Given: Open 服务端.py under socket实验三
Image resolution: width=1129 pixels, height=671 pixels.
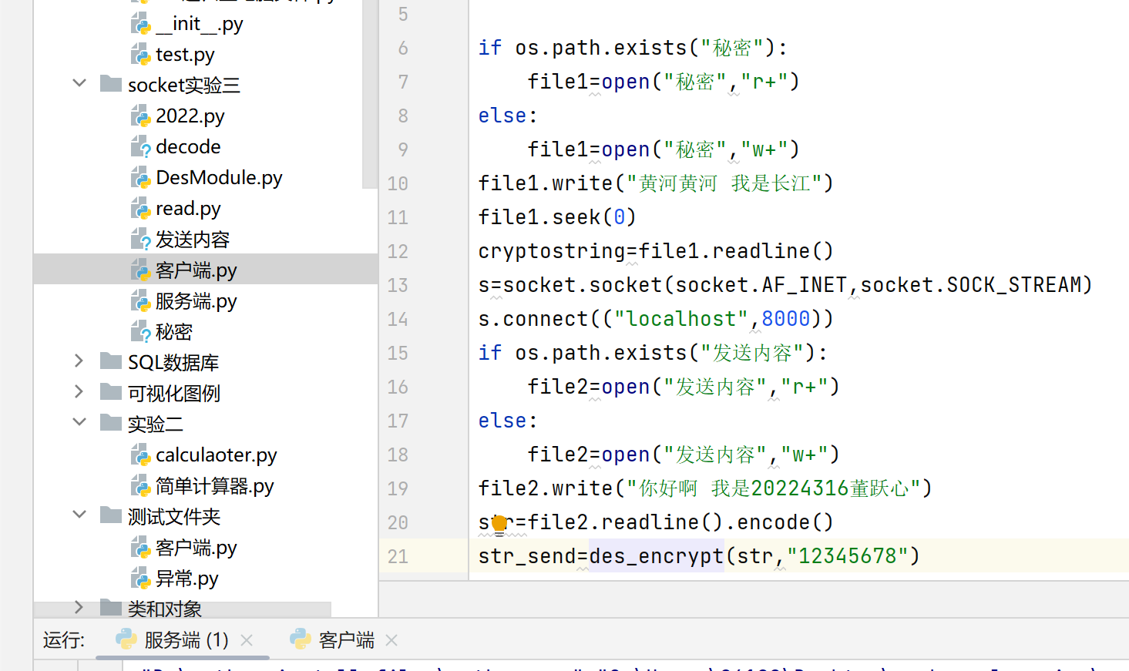Looking at the screenshot, I should [x=196, y=301].
